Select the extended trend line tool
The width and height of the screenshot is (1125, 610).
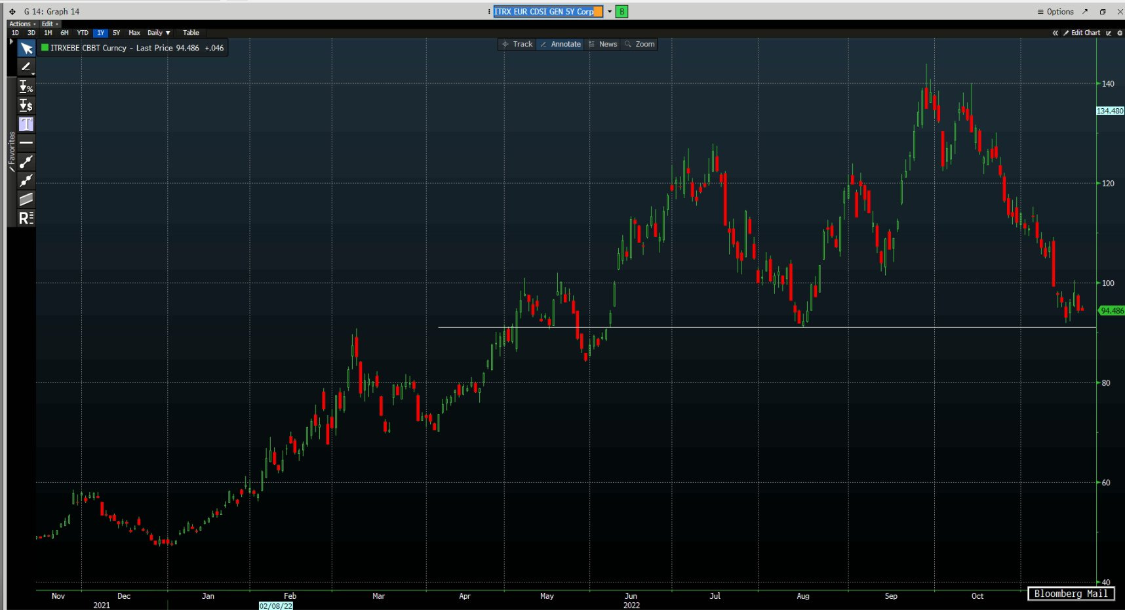[x=26, y=180]
